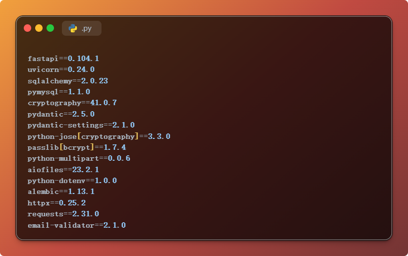
Task: Click the line alembic==1.13.1
Action: (x=61, y=192)
